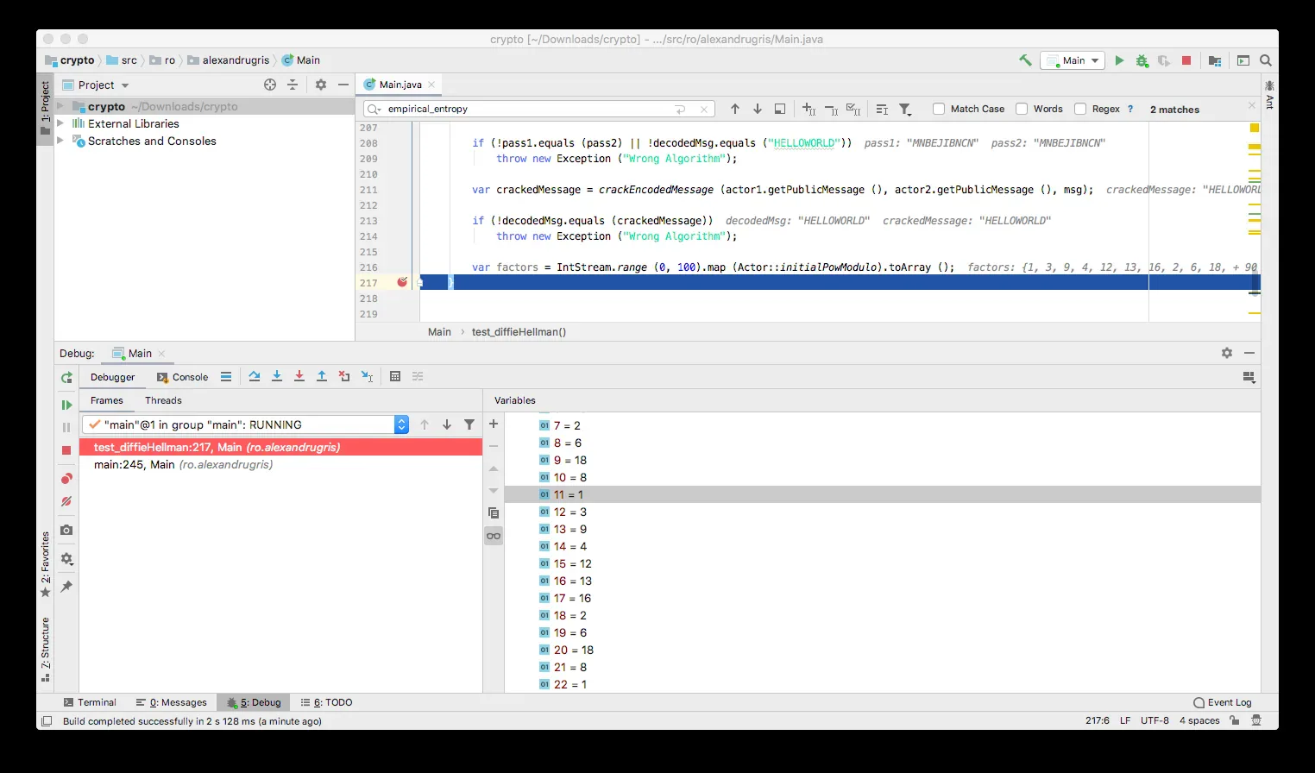Select the main:245 stack frame
This screenshot has width=1315, height=773.
280,464
